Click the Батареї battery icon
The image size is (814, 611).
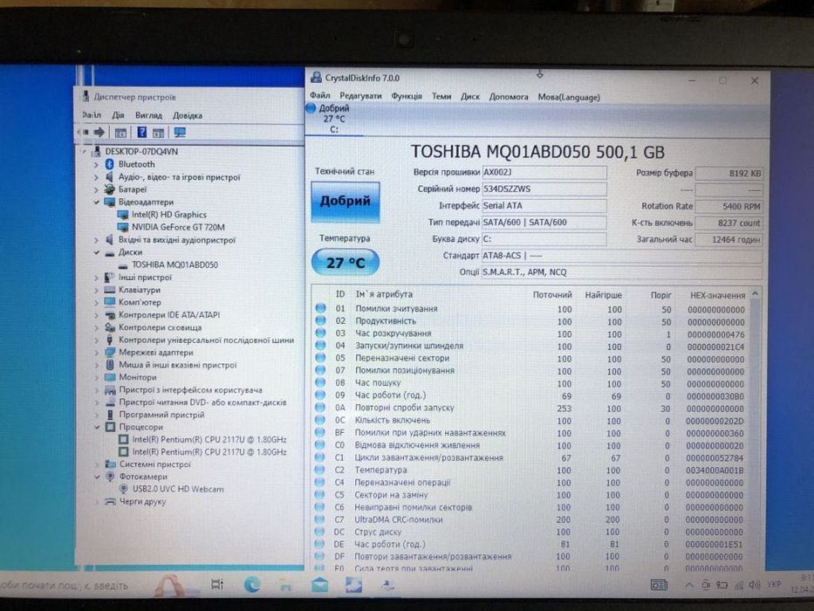[110, 189]
